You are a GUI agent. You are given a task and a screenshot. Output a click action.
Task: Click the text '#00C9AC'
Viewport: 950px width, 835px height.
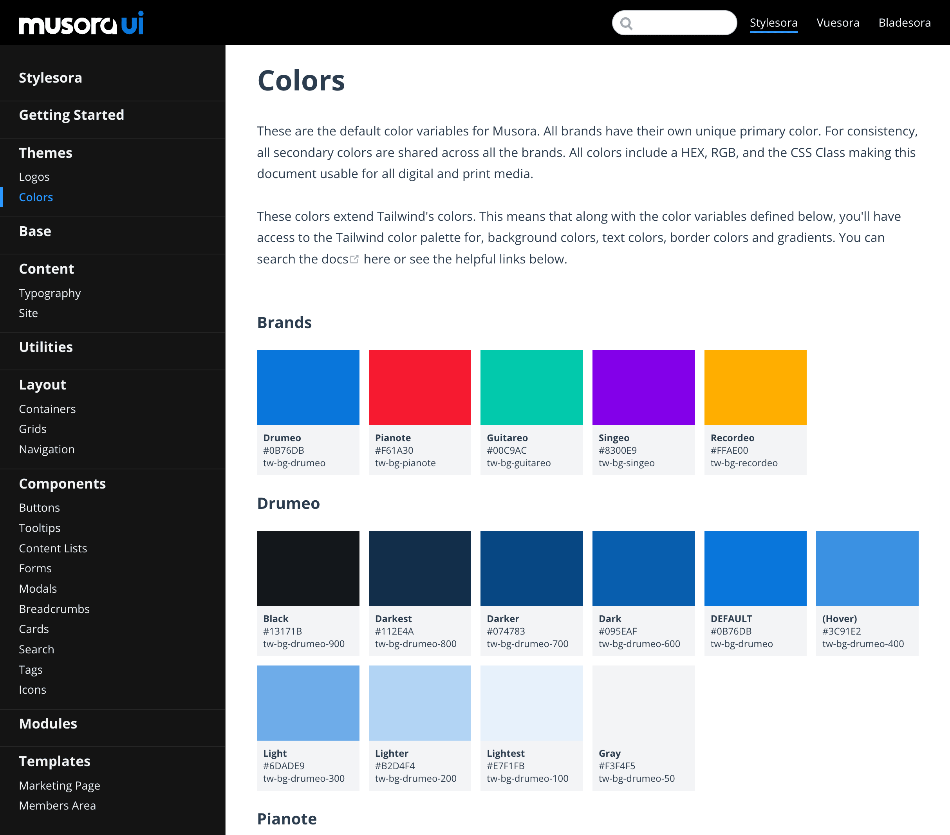click(x=507, y=450)
